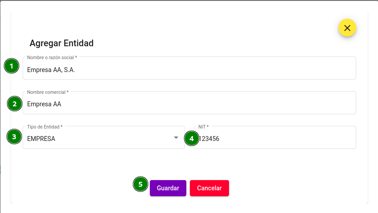Click the Nombre comercial label
The image size is (378, 213).
pyautogui.click(x=48, y=92)
